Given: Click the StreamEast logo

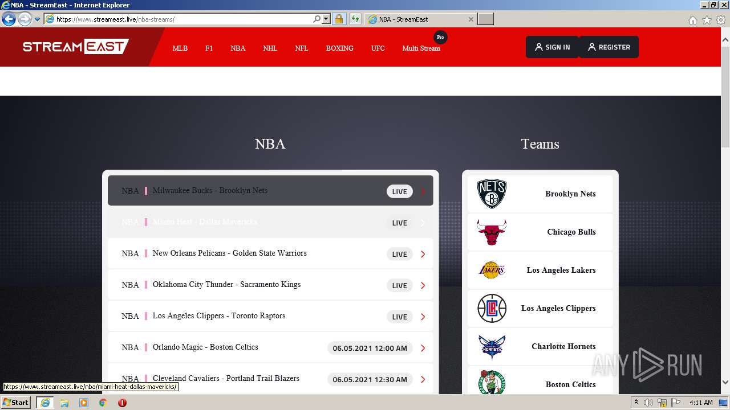Looking at the screenshot, I should 76,47.
